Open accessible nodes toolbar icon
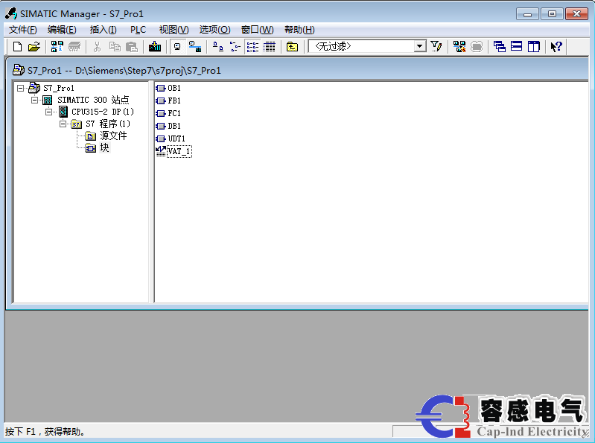 (57, 47)
